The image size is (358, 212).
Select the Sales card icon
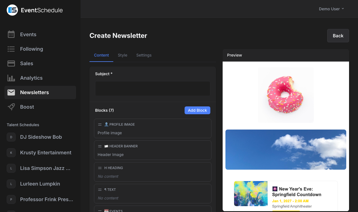coord(11,63)
